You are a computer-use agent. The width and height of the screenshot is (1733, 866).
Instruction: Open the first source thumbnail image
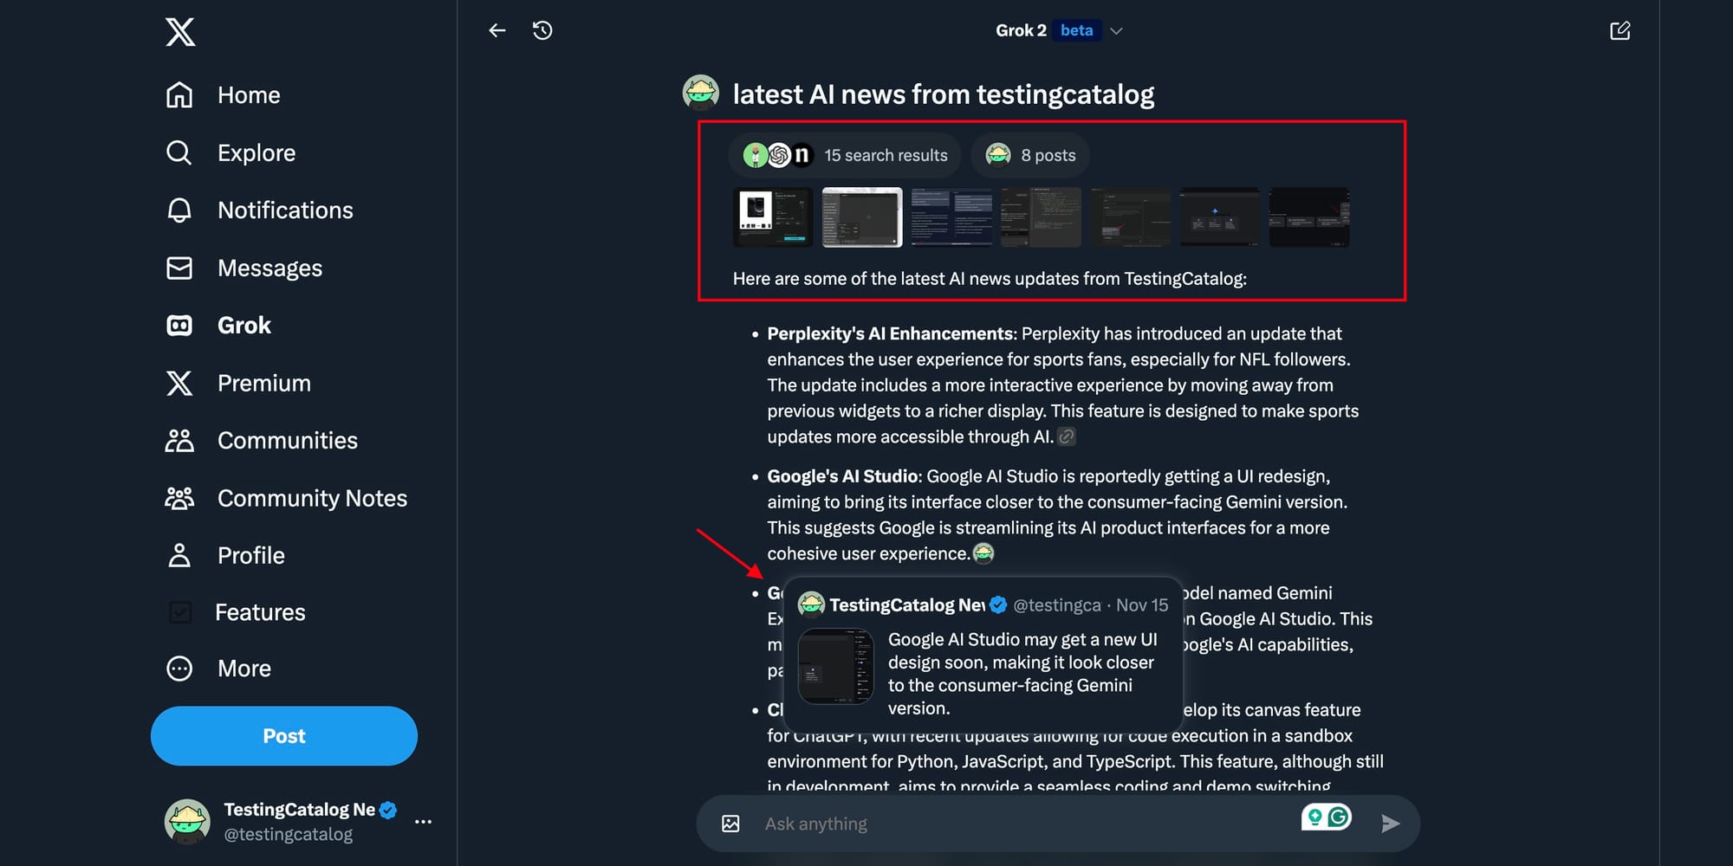[773, 216]
